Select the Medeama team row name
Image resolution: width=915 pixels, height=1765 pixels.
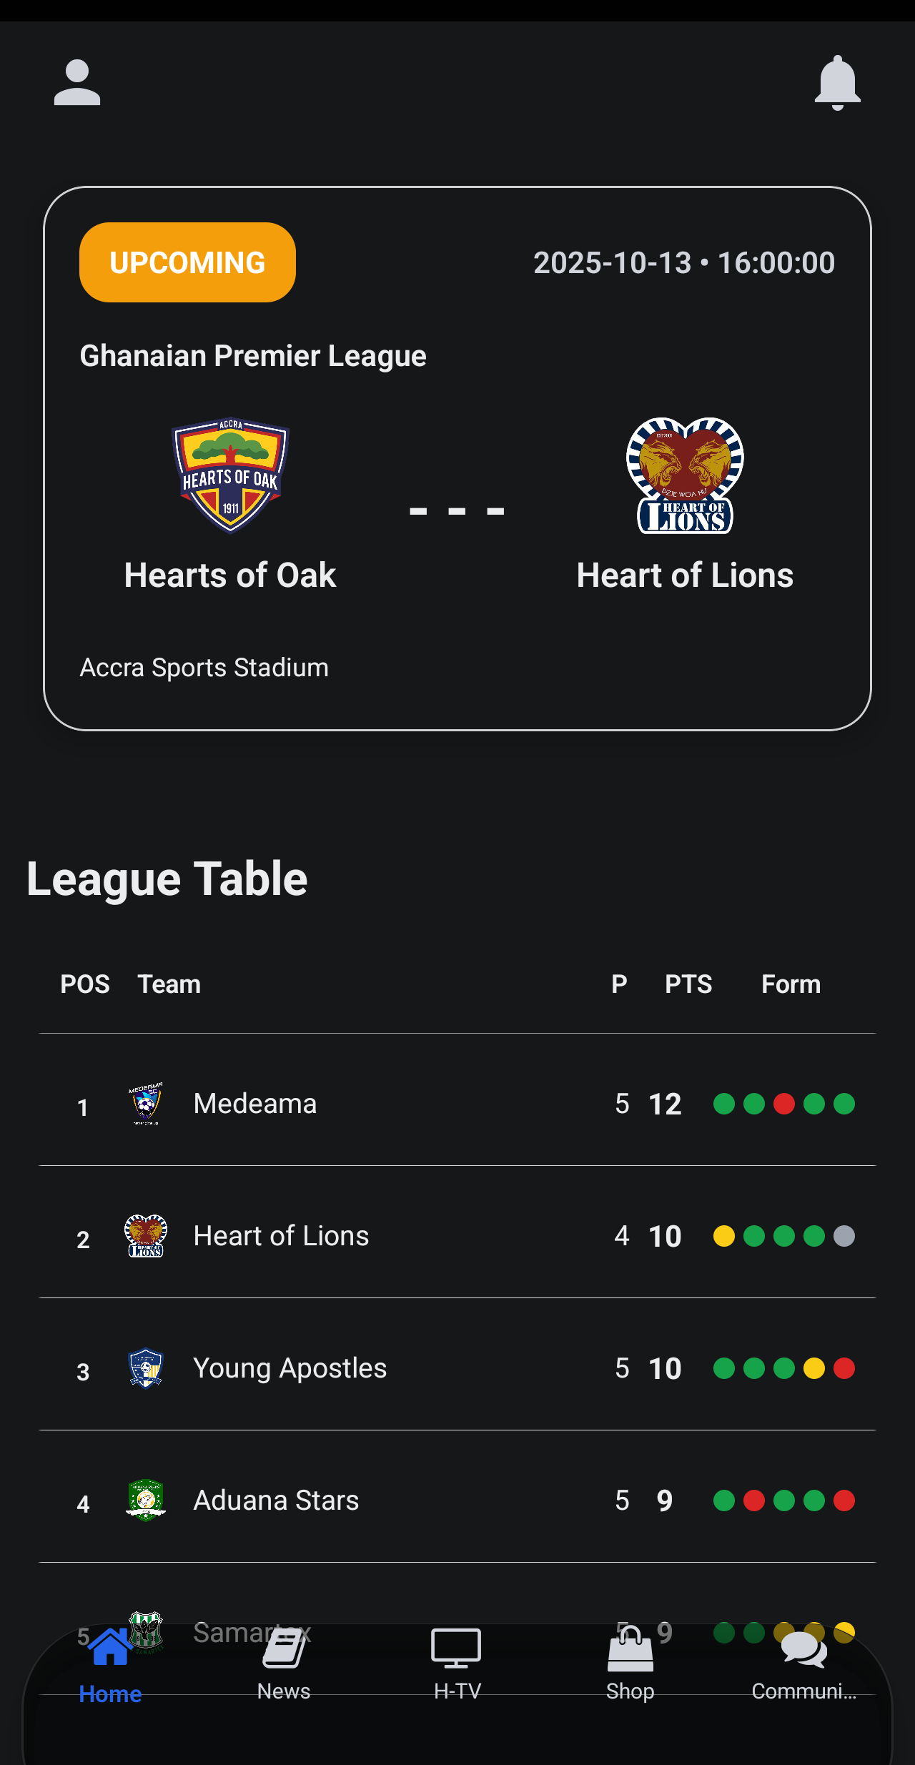[x=255, y=1104]
